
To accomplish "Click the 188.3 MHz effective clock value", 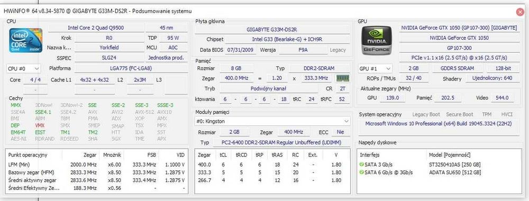I will click(85, 188).
